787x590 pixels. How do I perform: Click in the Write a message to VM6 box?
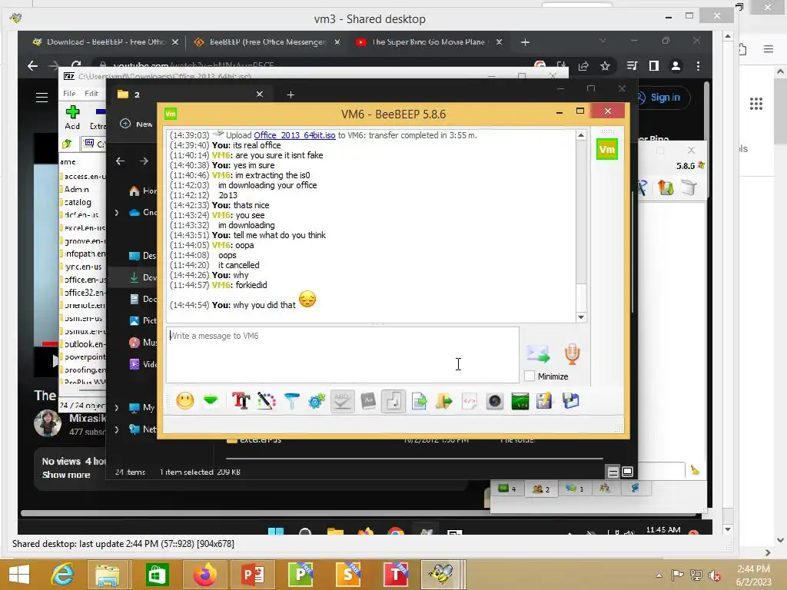tap(342, 355)
